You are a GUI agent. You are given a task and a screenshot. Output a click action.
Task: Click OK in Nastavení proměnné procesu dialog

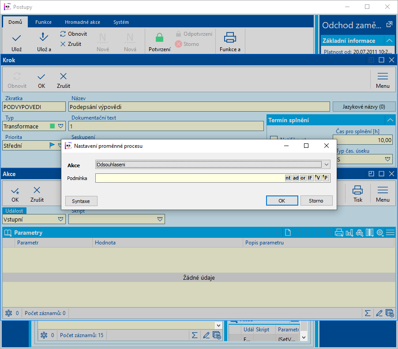coord(282,200)
